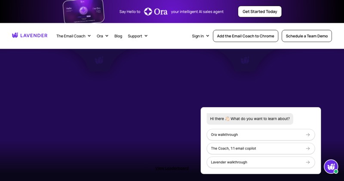Click the 'Say Hello to' banner text
This screenshot has height=181, width=344.
pyautogui.click(x=130, y=12)
